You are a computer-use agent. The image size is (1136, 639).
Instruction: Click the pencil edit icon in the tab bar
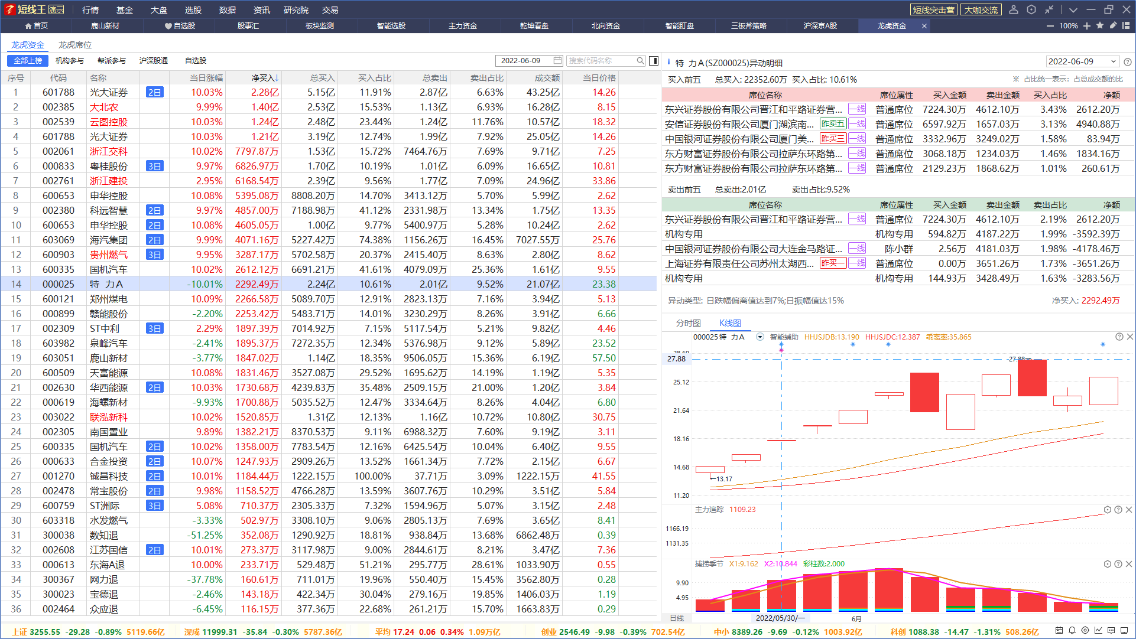pyautogui.click(x=1113, y=25)
